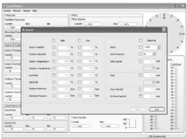
Task: Click Outdoor Humidity high value field
Action: click(64, 54)
